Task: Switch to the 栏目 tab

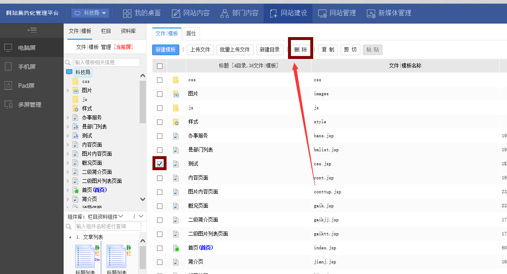Action: pos(106,31)
